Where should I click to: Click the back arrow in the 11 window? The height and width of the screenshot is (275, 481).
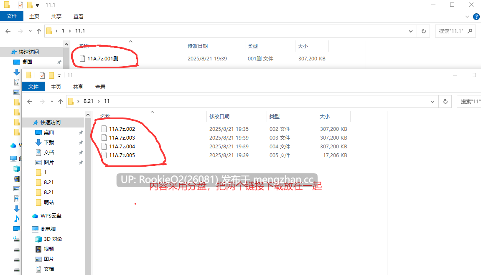coord(30,102)
